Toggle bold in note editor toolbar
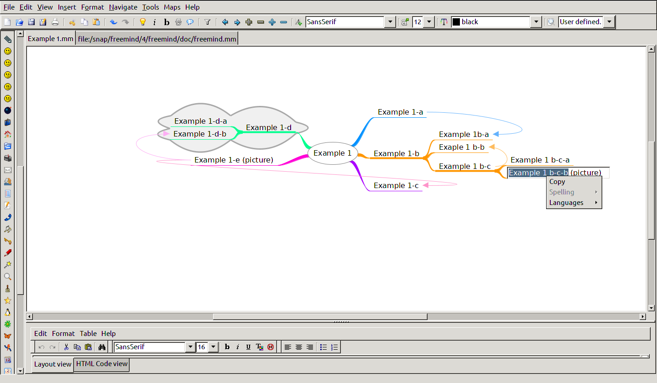The image size is (657, 383). coord(227,347)
